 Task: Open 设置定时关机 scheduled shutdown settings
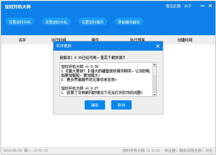pos(56,22)
